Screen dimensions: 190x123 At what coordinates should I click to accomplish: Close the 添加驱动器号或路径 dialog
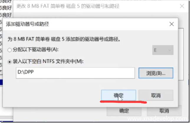click(172, 24)
